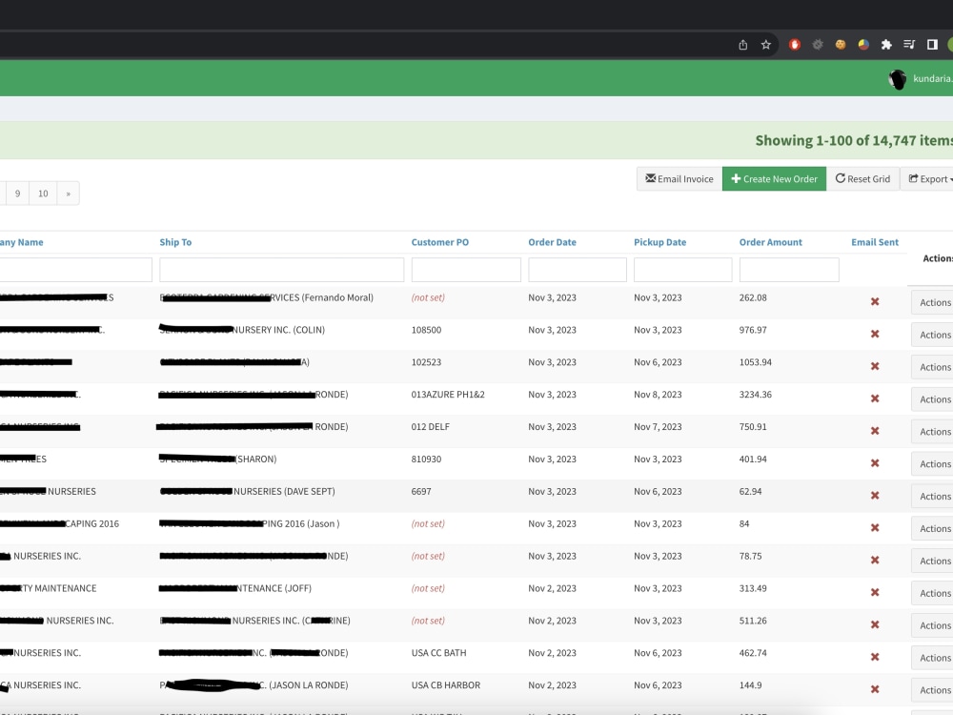
Task: Click the profile avatar thumbnail in the green header
Action: pos(897,78)
